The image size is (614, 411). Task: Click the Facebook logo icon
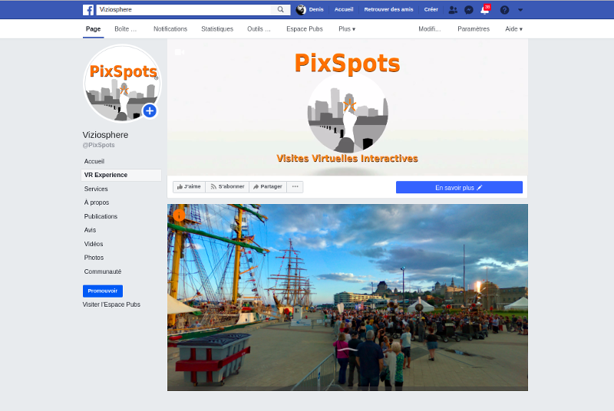(x=88, y=10)
